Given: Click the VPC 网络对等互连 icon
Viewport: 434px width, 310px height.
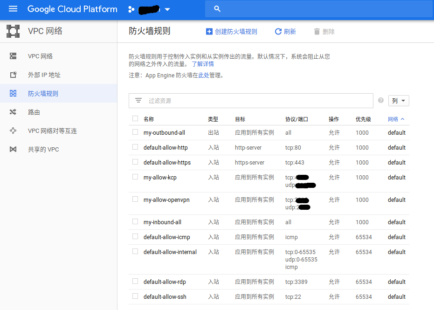Looking at the screenshot, I should (13, 131).
